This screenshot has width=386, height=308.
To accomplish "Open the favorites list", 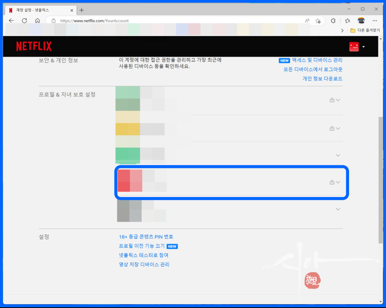I will point(347,21).
